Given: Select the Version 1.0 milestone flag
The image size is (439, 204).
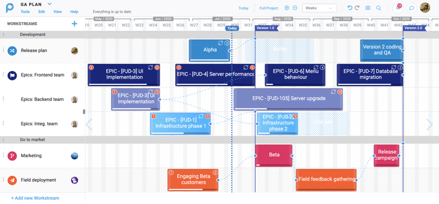Looking at the screenshot, I should pyautogui.click(x=266, y=28).
